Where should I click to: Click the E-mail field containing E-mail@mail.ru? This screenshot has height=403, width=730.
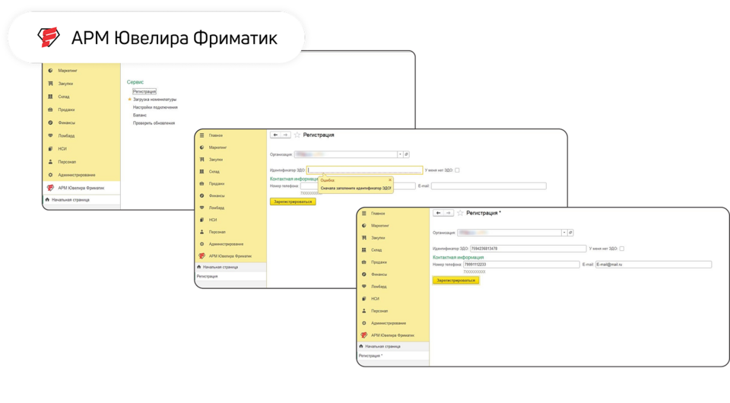[x=652, y=265]
